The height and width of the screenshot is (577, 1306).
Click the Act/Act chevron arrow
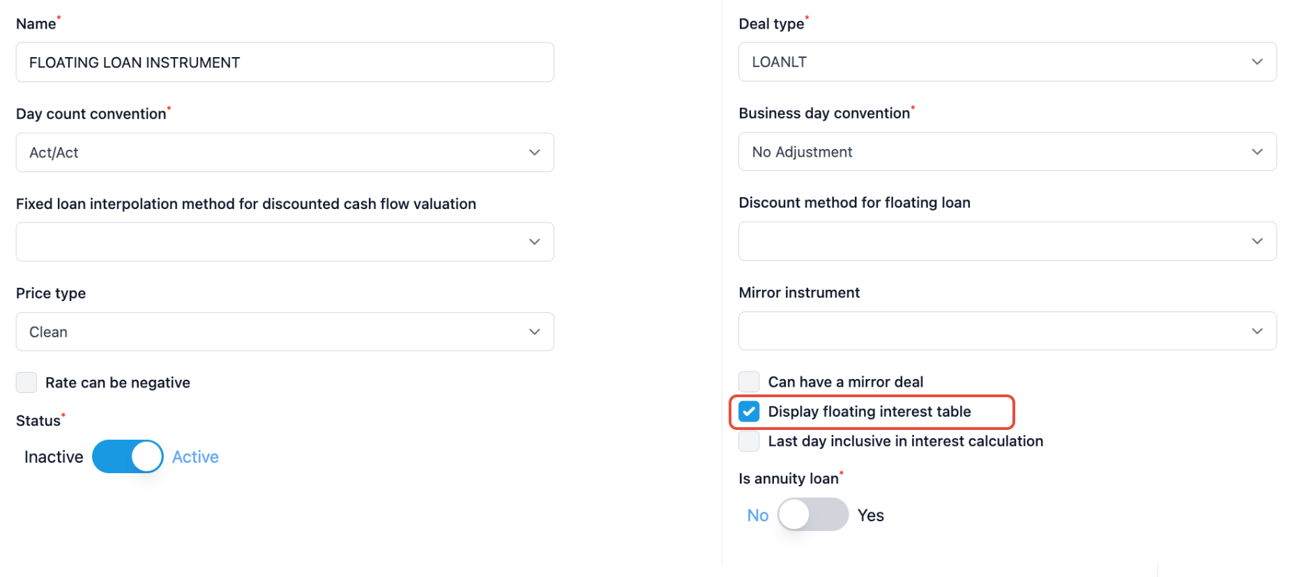pyautogui.click(x=534, y=153)
